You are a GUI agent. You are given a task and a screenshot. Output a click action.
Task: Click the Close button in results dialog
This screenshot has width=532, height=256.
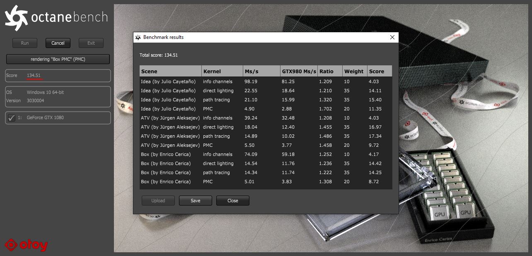click(x=233, y=201)
